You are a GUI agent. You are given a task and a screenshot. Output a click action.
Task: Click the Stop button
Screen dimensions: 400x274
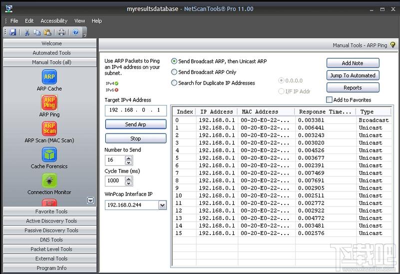pos(136,138)
